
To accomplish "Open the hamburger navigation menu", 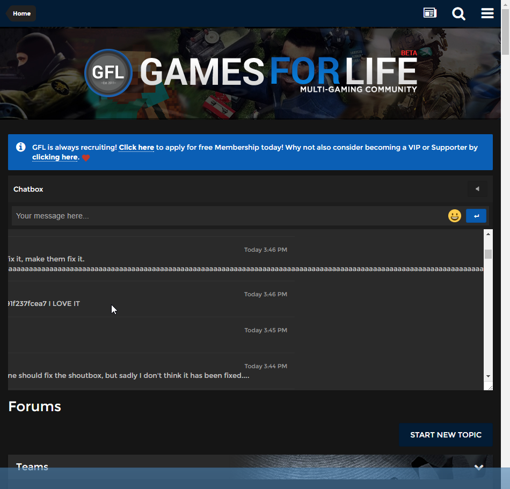I will (487, 13).
